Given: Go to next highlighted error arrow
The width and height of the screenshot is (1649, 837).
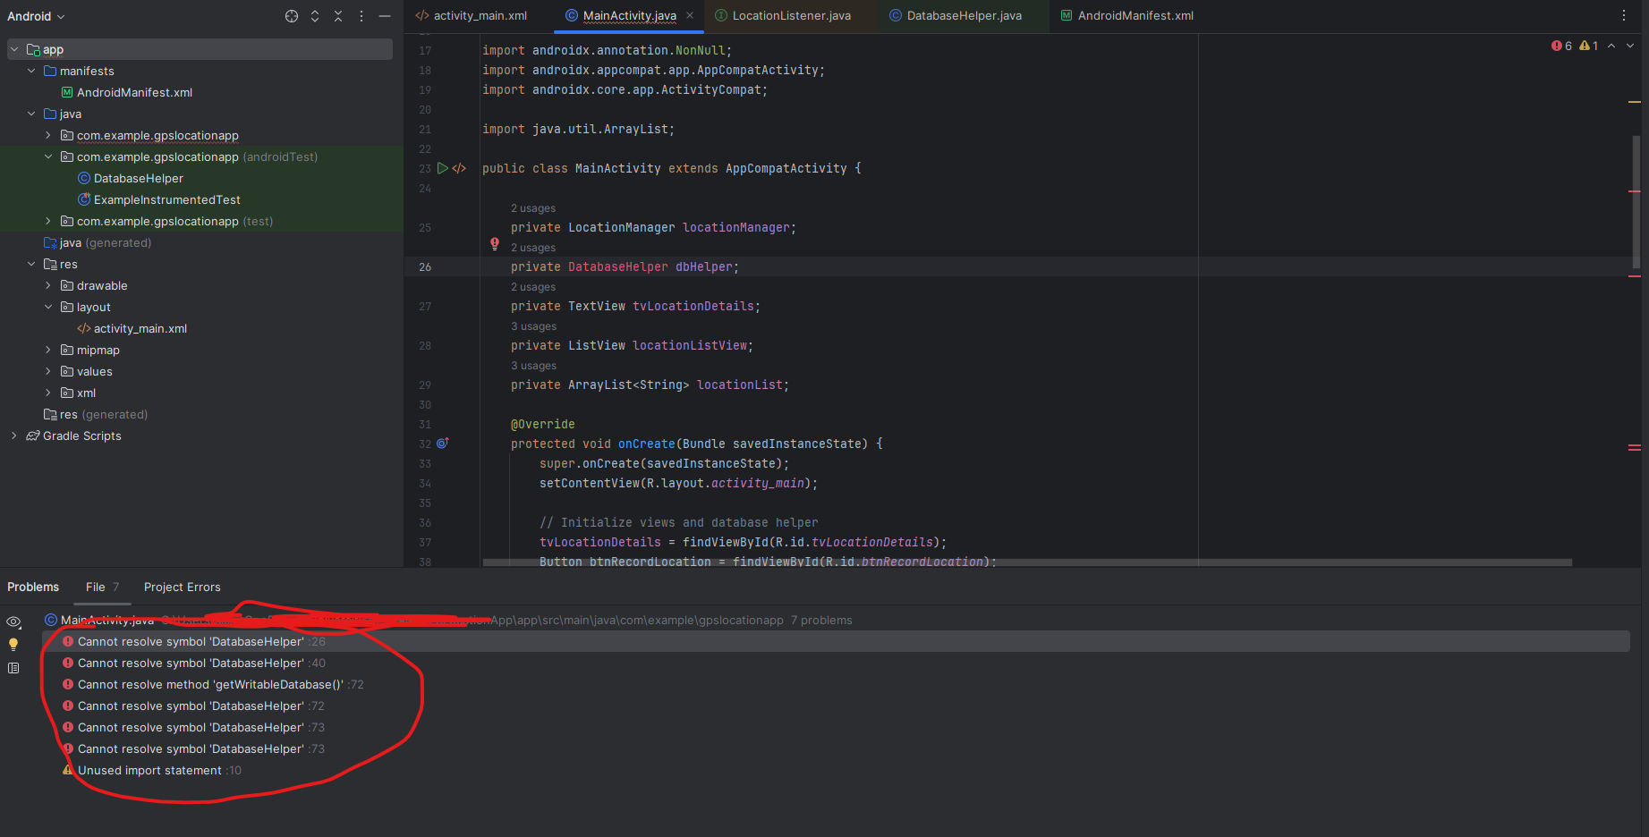Looking at the screenshot, I should [1630, 46].
